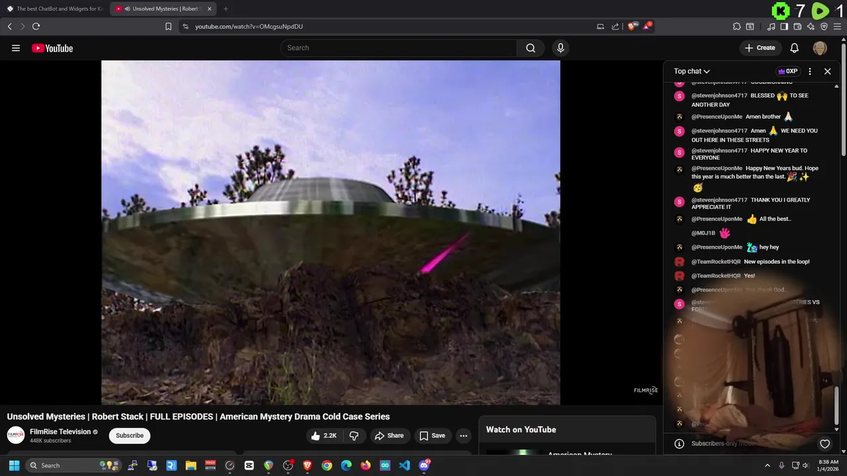The height and width of the screenshot is (476, 847).
Task: Open the live chat three-dot options
Action: [x=810, y=71]
